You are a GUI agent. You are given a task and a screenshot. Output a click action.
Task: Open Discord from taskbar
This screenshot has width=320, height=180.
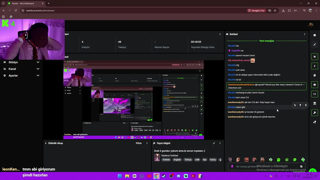point(178,176)
